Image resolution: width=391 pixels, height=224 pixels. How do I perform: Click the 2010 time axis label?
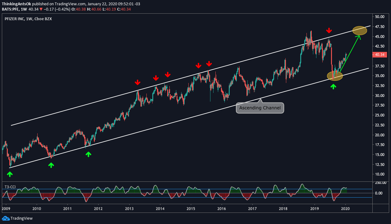pos(37,208)
